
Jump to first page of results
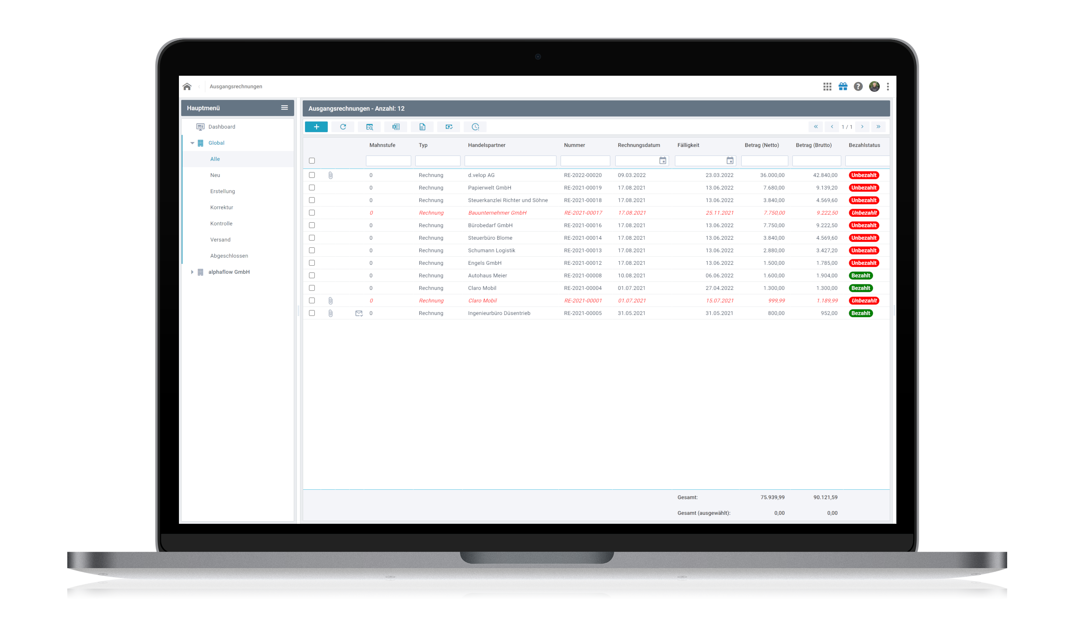point(816,127)
